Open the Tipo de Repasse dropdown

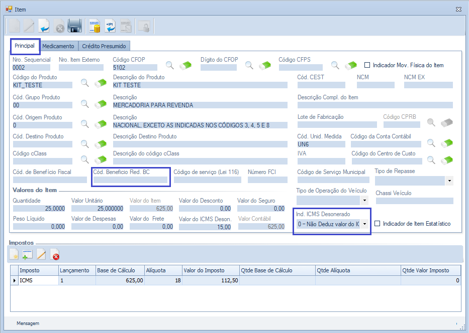click(x=449, y=181)
